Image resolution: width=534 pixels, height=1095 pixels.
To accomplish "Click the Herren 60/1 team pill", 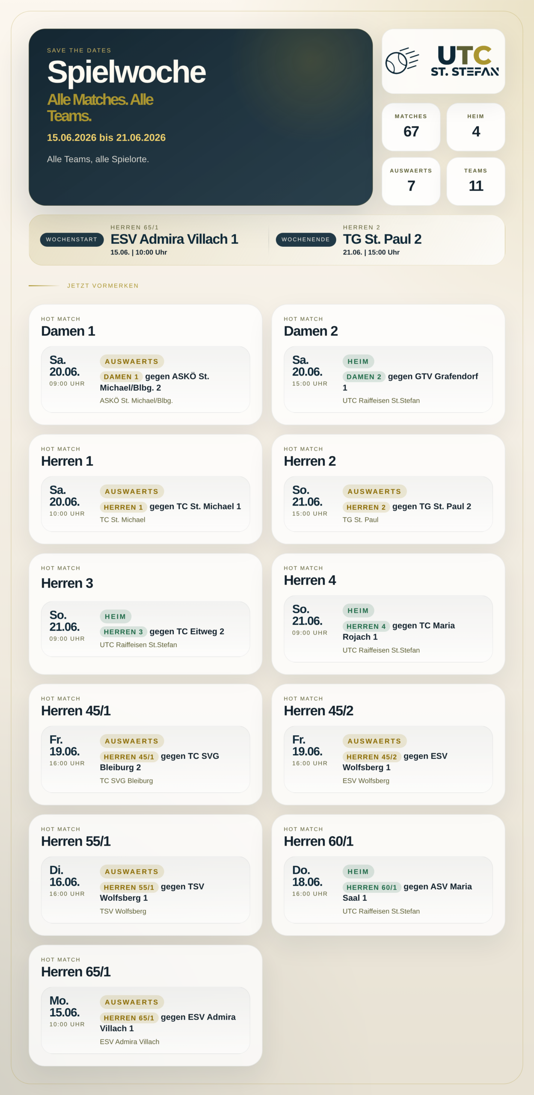I will click(x=371, y=887).
